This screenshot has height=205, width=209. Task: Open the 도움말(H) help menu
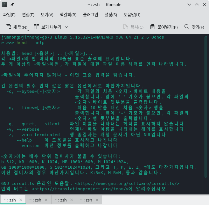coord(132,15)
